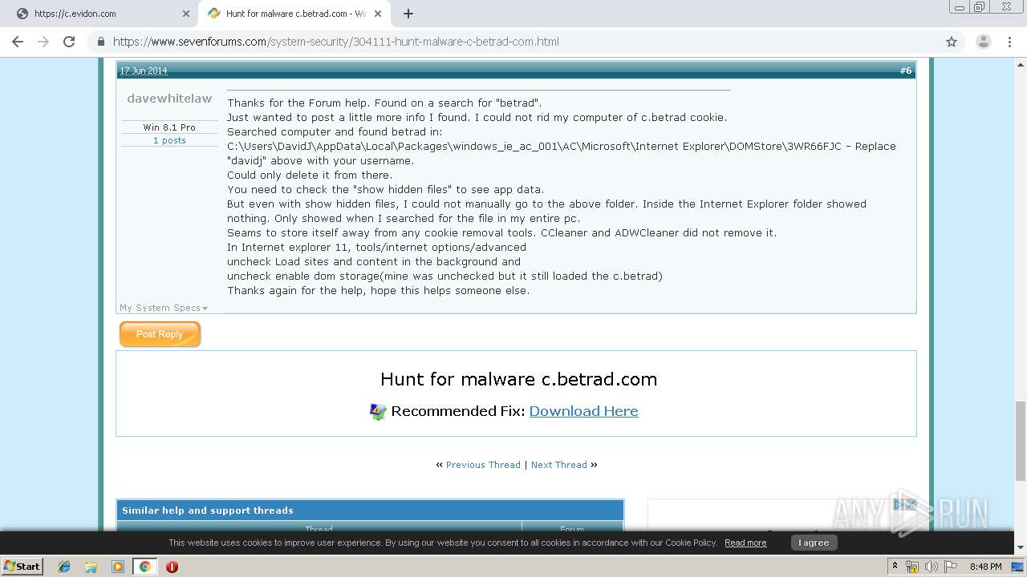Open Windows Media Player from the taskbar

118,567
